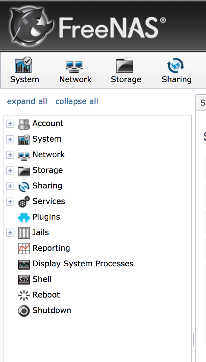Select the Sharing item in tree
206x362 pixels.
tap(47, 186)
